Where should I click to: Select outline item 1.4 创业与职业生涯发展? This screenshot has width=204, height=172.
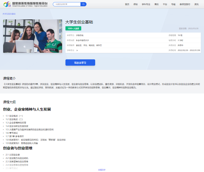[17, 126]
